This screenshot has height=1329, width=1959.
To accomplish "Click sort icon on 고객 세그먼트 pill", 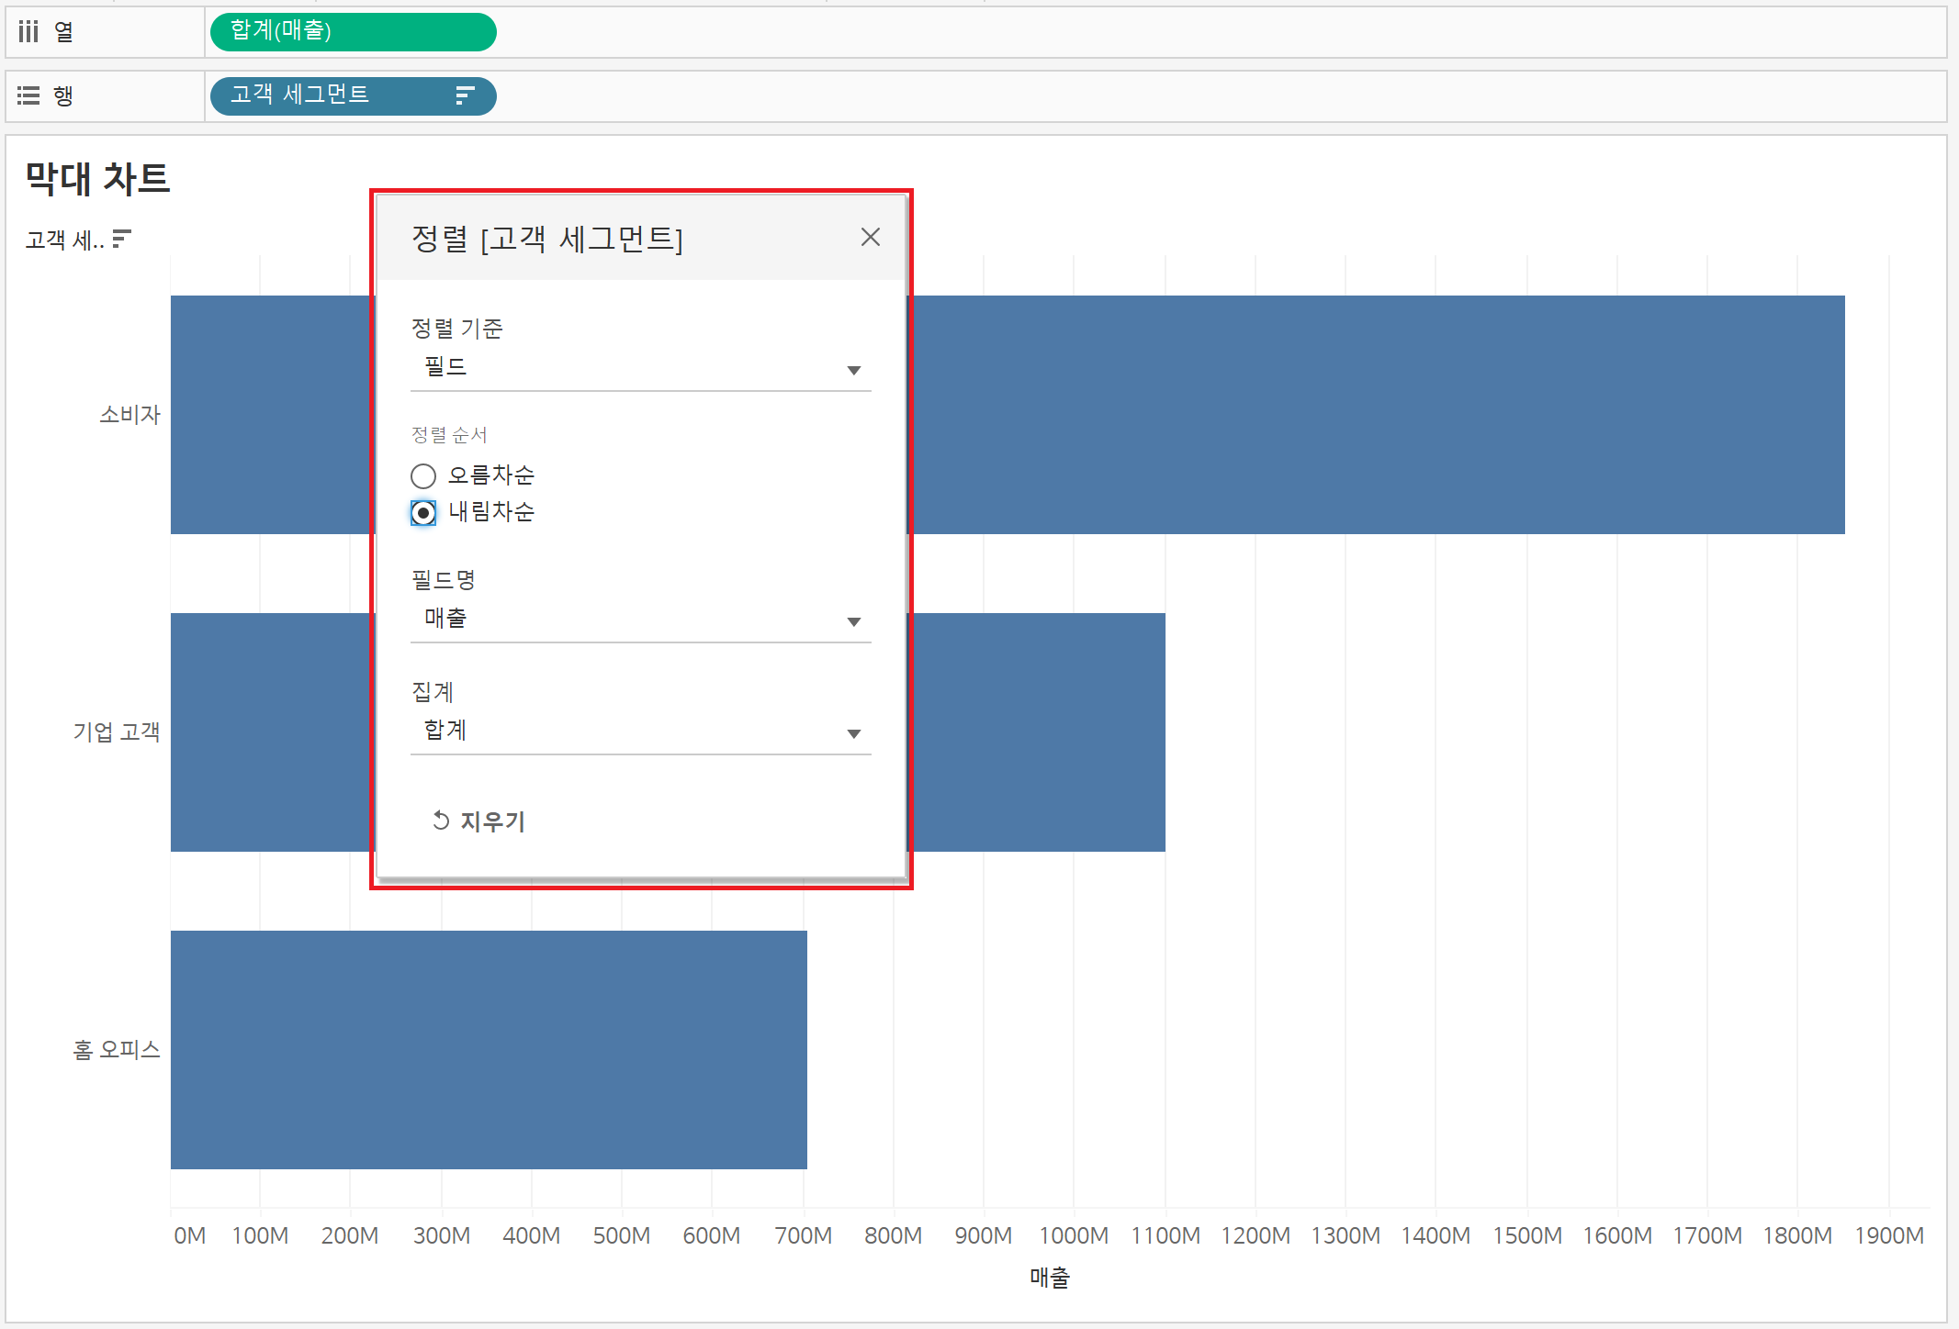I will [x=465, y=95].
